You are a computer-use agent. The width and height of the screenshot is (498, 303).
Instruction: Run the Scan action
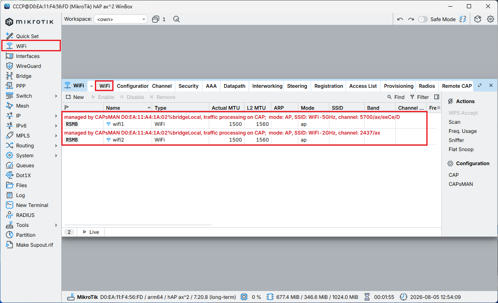[x=454, y=122]
